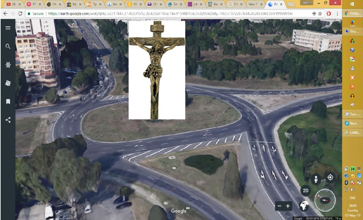Screen dimensions: 363x220
Task: Switch to the 'job' browser tab
Action: [x=196, y=4]
